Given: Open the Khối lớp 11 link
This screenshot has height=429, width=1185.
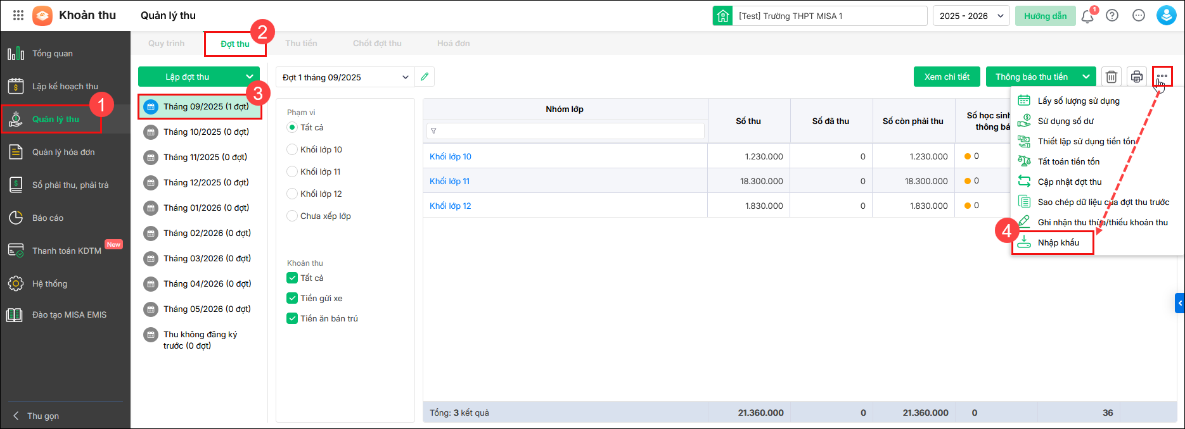Looking at the screenshot, I should tap(449, 181).
